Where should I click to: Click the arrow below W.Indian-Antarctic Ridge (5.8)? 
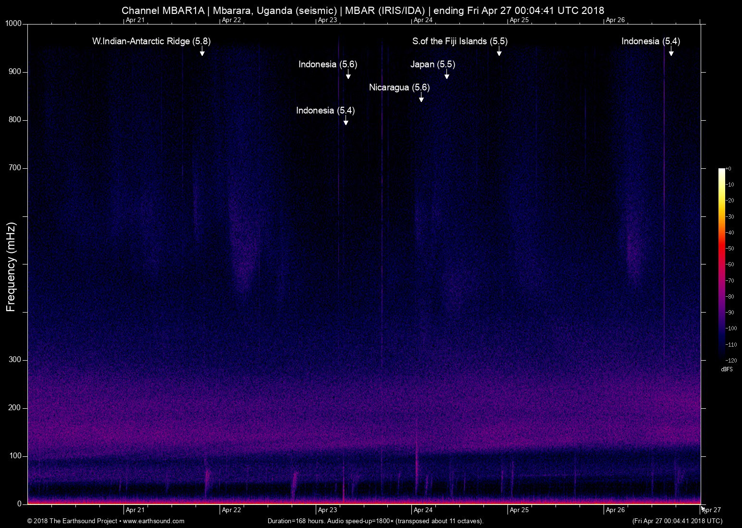202,51
